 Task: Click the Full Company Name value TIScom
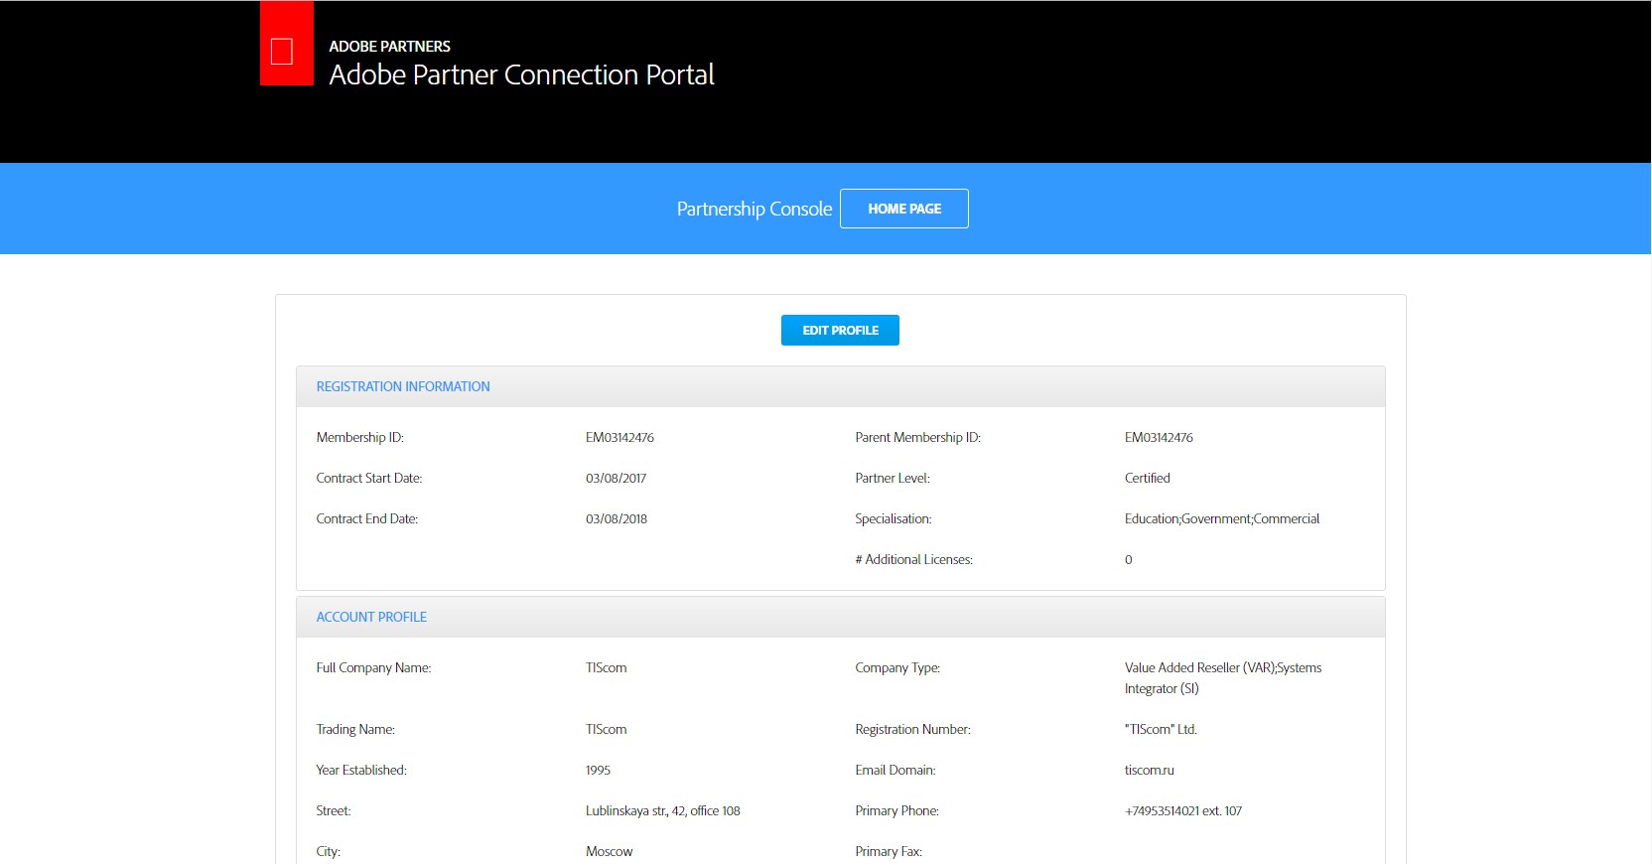(x=607, y=667)
